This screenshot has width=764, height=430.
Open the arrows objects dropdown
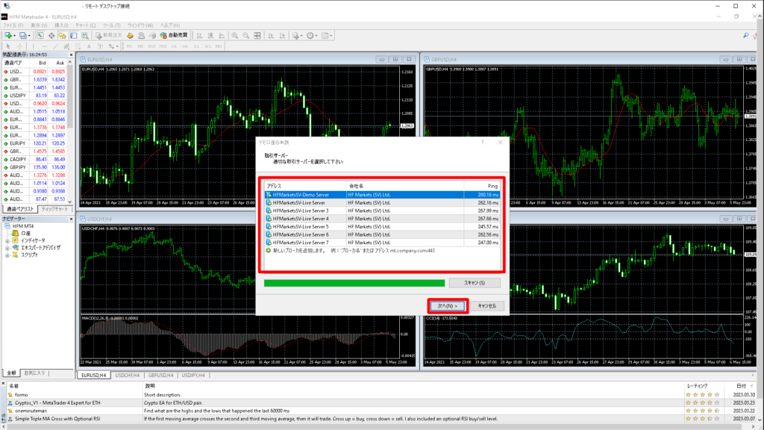(x=113, y=46)
